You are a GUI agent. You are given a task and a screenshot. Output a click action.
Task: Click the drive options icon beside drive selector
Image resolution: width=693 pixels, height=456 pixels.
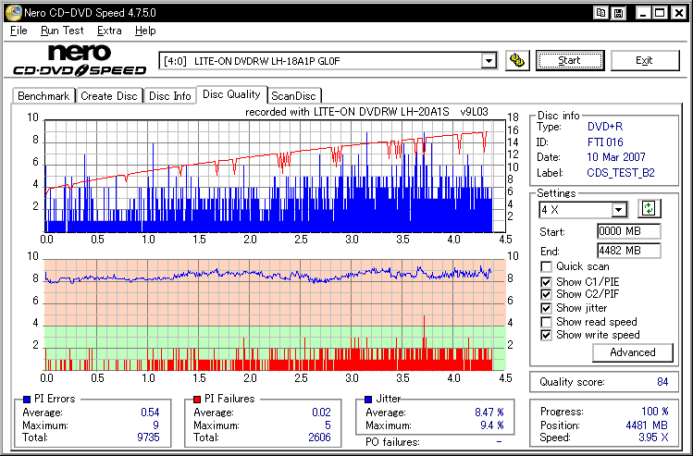(x=517, y=61)
